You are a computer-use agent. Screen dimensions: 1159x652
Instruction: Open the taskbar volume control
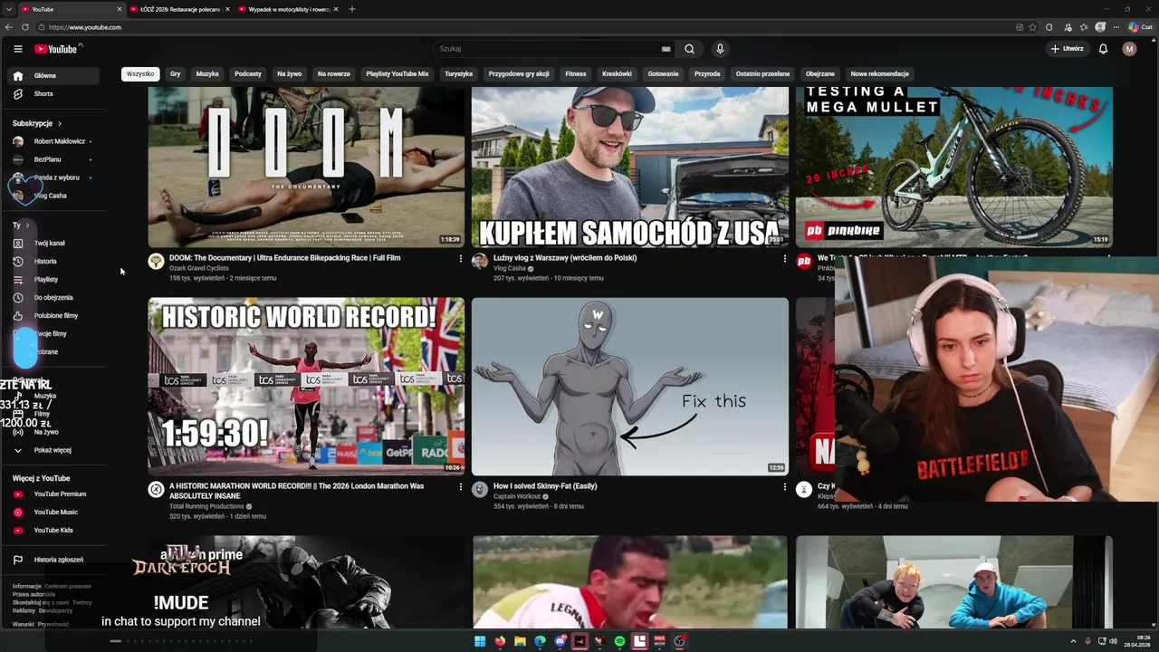tap(1113, 641)
